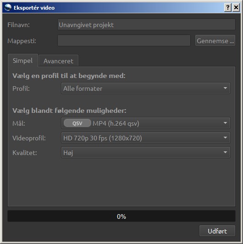The height and width of the screenshot is (244, 243).
Task: Click the 'Kvalitet:' label
Action: click(25, 153)
